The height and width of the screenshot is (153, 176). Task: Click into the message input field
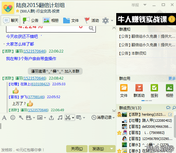tap(58, 133)
